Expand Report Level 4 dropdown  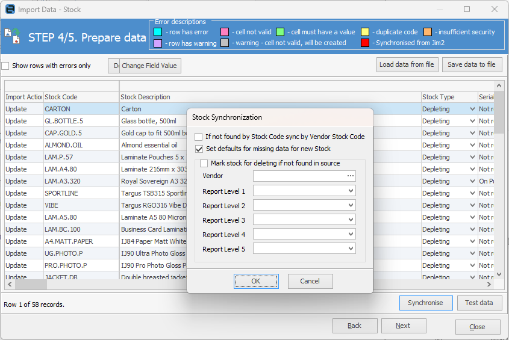351,234
